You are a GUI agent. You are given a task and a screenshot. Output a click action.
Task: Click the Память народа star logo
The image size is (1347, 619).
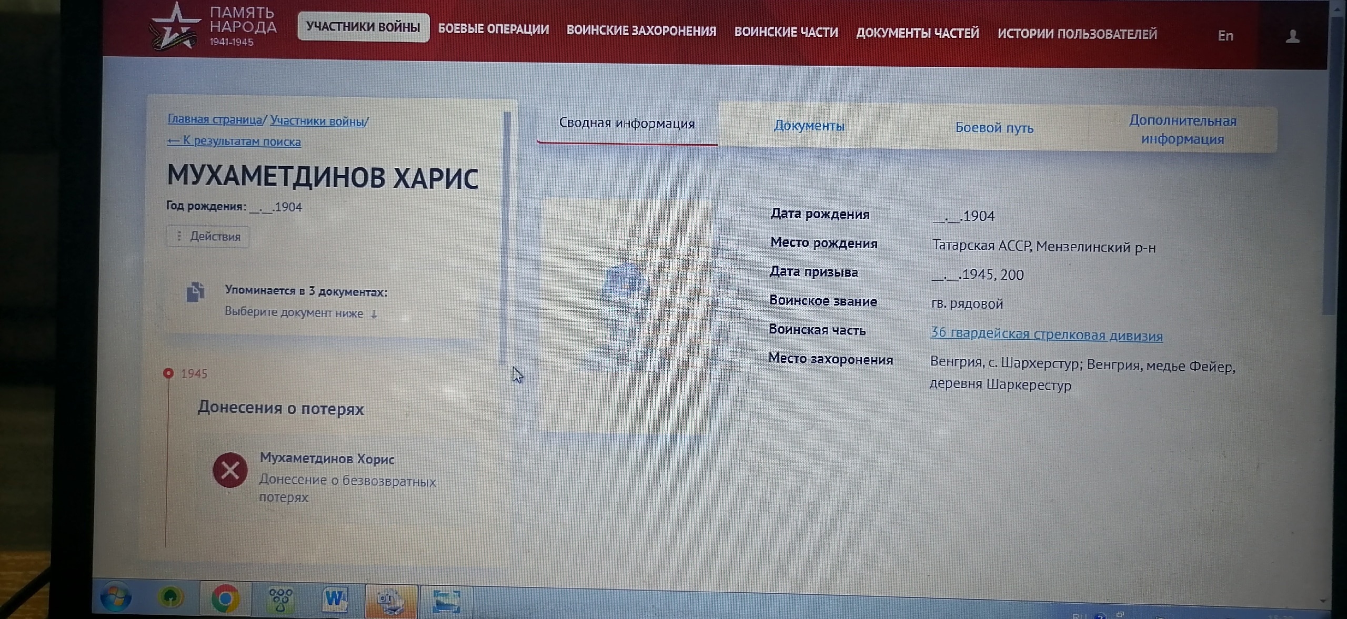pyautogui.click(x=175, y=27)
